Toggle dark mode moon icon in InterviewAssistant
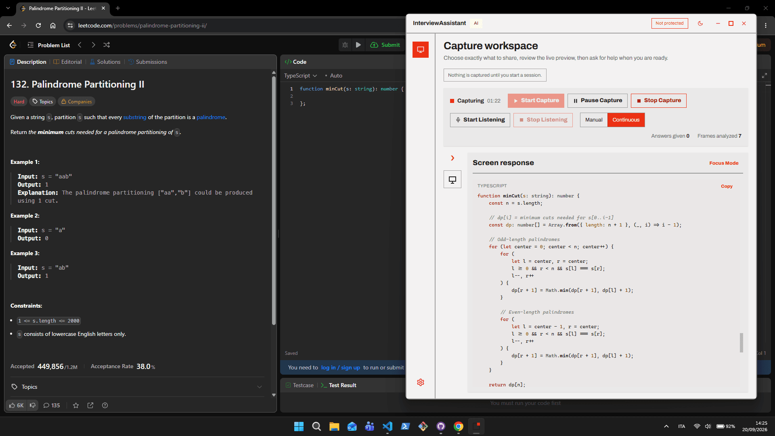Screen dimensions: 775x436 click(x=700, y=23)
